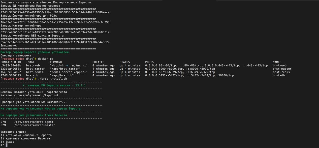
Task: Click the ./brst-install.sh command text
Action: pyautogui.click(x=52, y=79)
